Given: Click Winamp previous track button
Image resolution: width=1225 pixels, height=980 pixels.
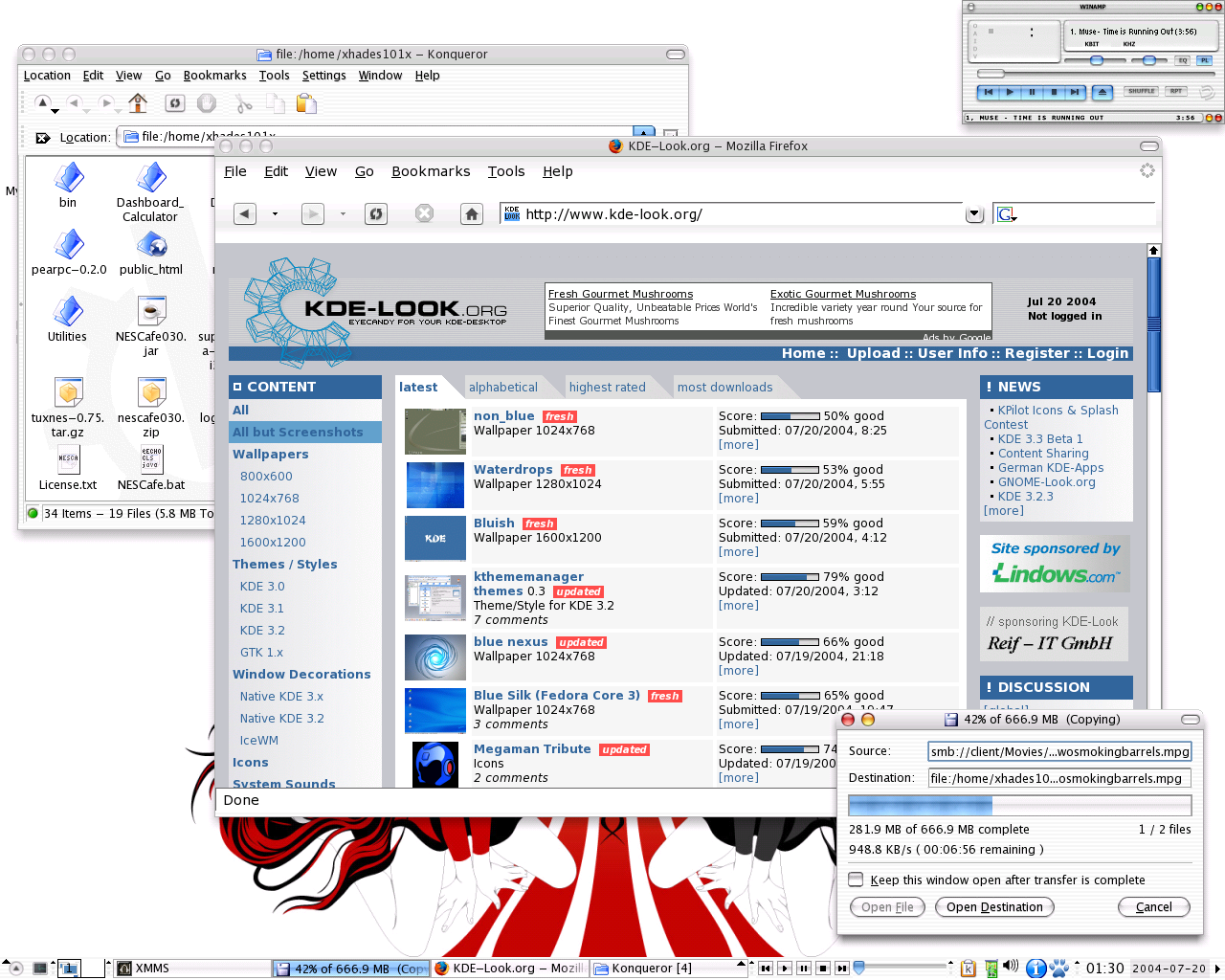Looking at the screenshot, I should (x=989, y=93).
